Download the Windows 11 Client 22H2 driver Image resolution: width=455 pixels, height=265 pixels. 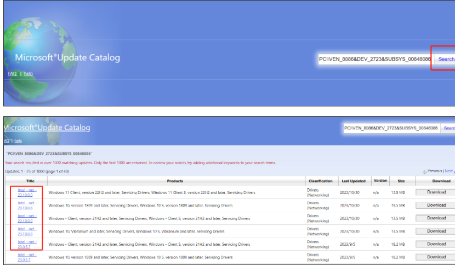[x=436, y=193]
